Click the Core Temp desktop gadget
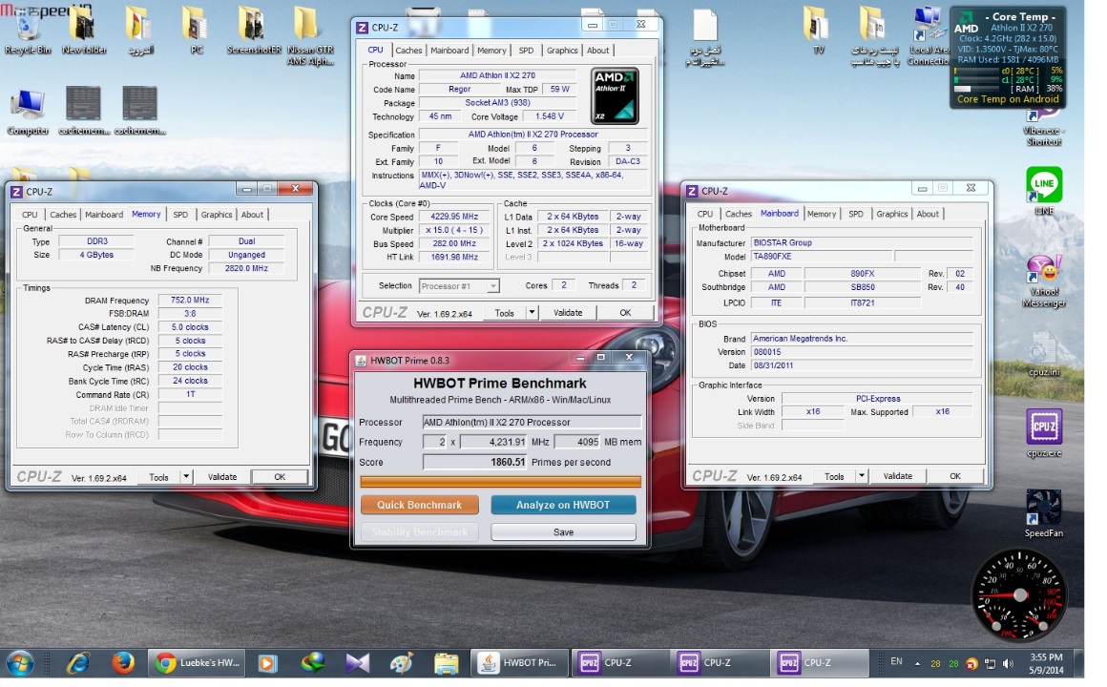 coord(1007,57)
